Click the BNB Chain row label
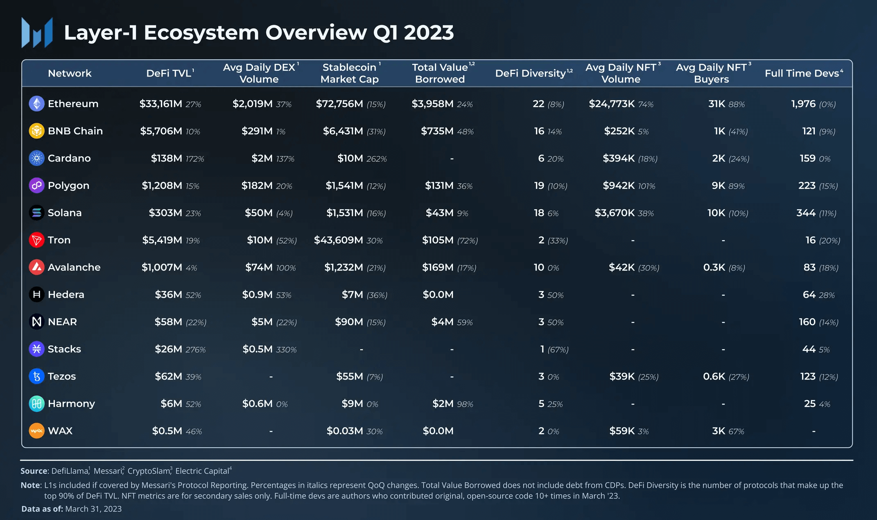 point(75,131)
